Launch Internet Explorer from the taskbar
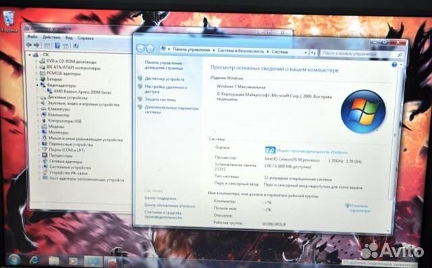Screen dimensions: 432x268 tap(34, 261)
